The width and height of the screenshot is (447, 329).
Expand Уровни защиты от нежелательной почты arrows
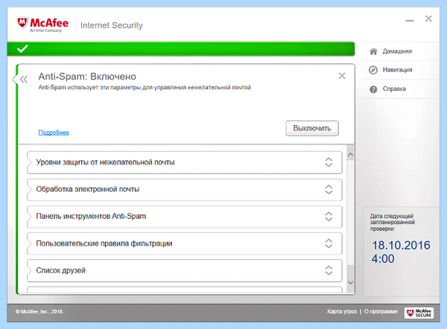pos(329,162)
